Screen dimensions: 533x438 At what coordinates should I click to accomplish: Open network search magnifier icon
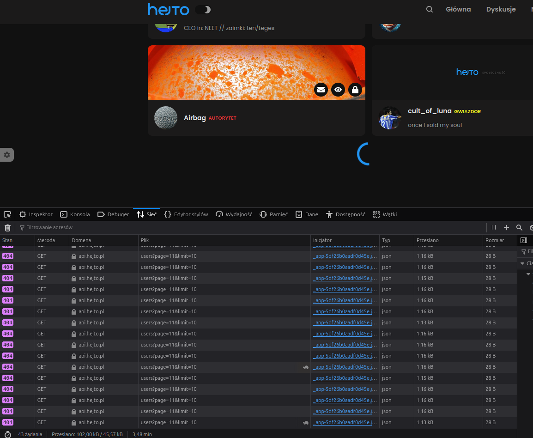click(x=519, y=227)
